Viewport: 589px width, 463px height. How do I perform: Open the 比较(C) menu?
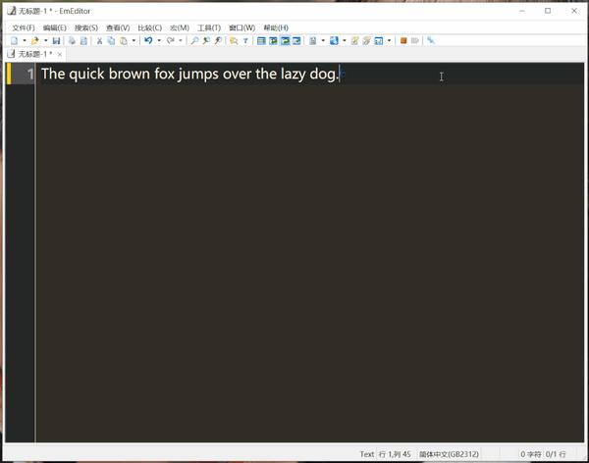(x=150, y=27)
